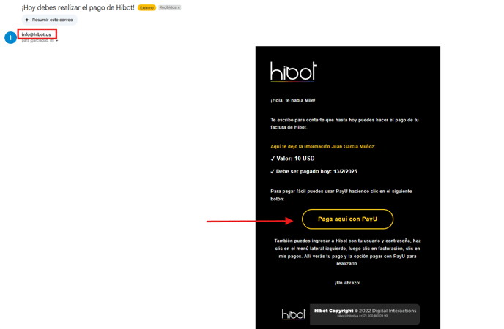504x329 pixels.
Task: Click the "¡Hola, te habla Mile!" greeting
Action: pyautogui.click(x=293, y=100)
